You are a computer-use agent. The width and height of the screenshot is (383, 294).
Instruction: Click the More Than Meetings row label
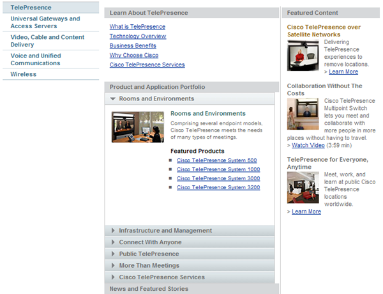pyautogui.click(x=149, y=265)
